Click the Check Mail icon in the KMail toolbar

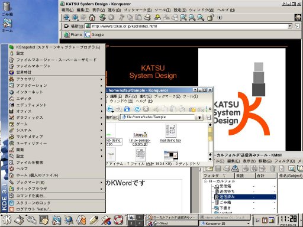tap(235, 168)
